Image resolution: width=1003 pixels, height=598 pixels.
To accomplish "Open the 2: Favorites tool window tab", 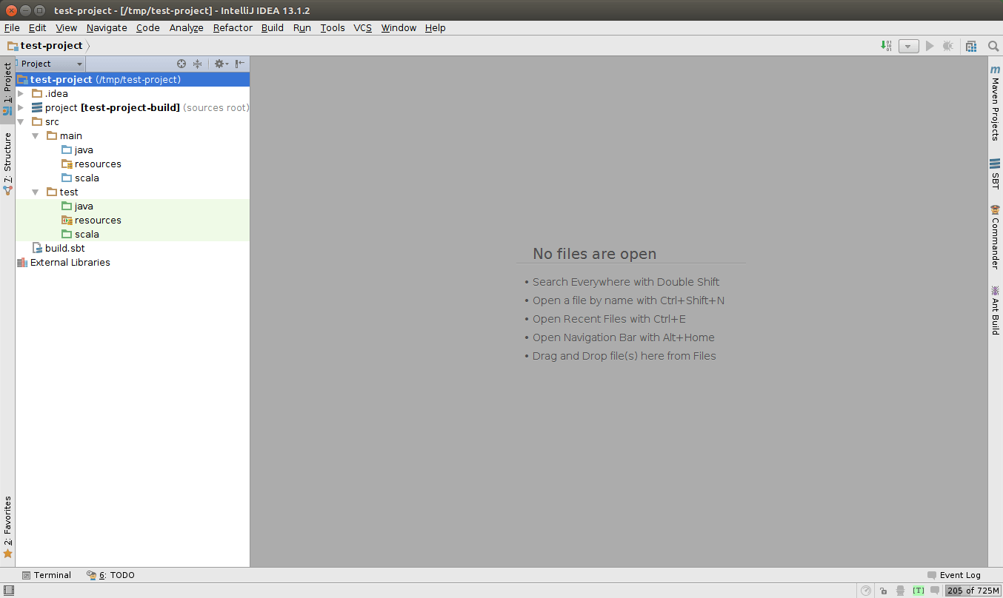I will (x=7, y=526).
